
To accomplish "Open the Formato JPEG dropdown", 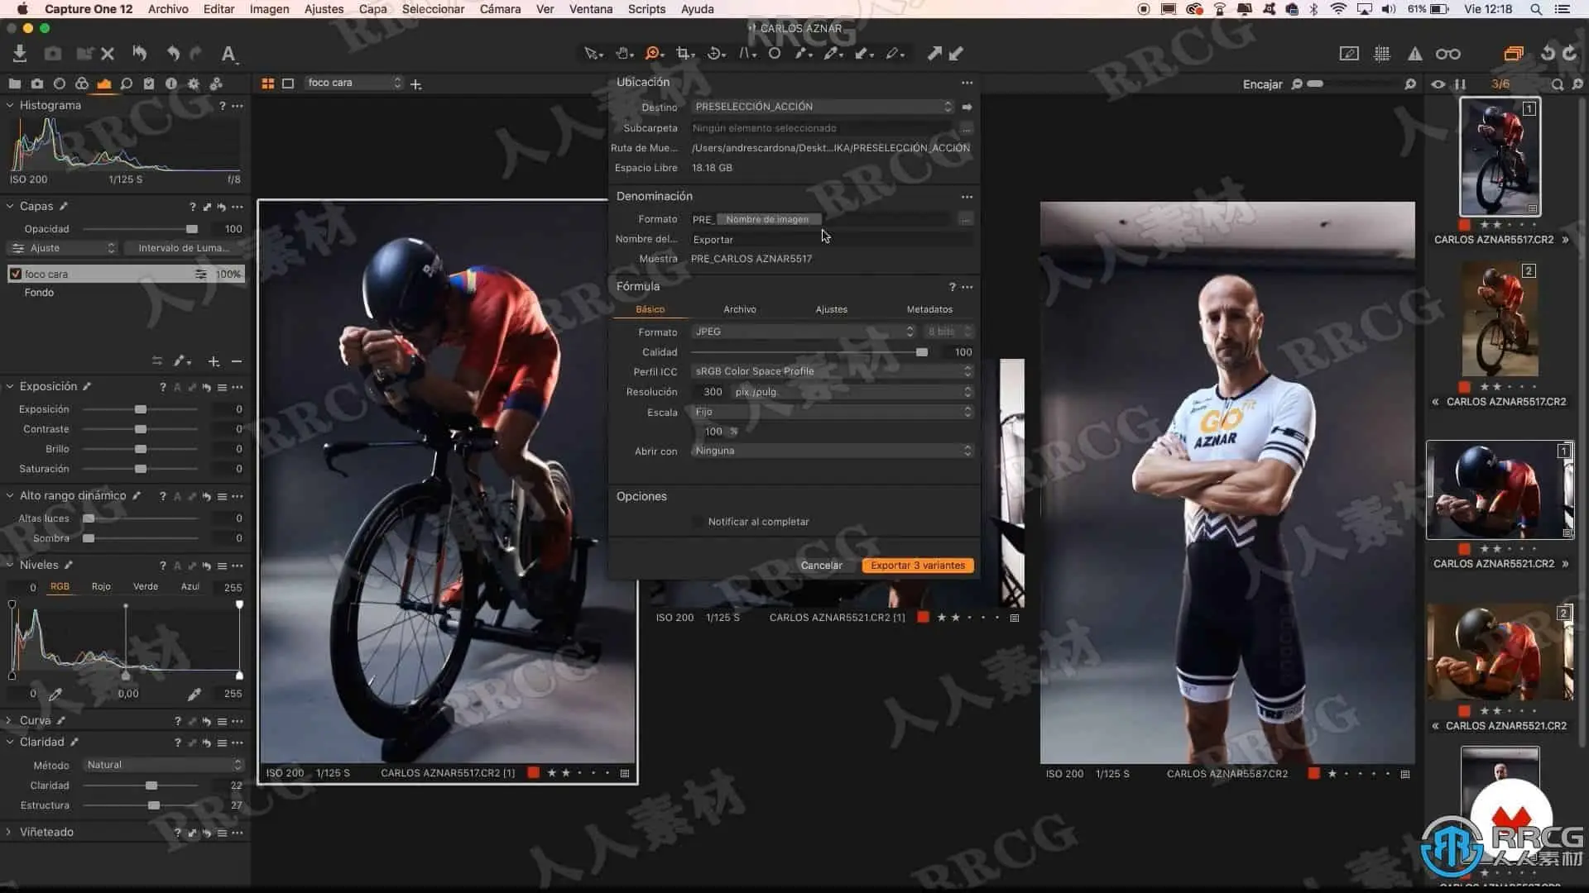I will [803, 332].
